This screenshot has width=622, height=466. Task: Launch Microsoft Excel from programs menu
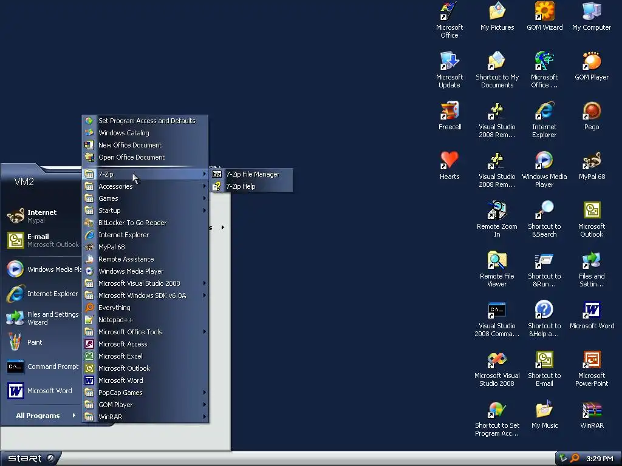point(145,356)
